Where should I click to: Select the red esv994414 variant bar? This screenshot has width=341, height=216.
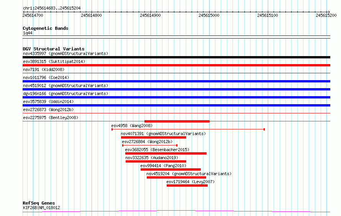tap(171, 169)
